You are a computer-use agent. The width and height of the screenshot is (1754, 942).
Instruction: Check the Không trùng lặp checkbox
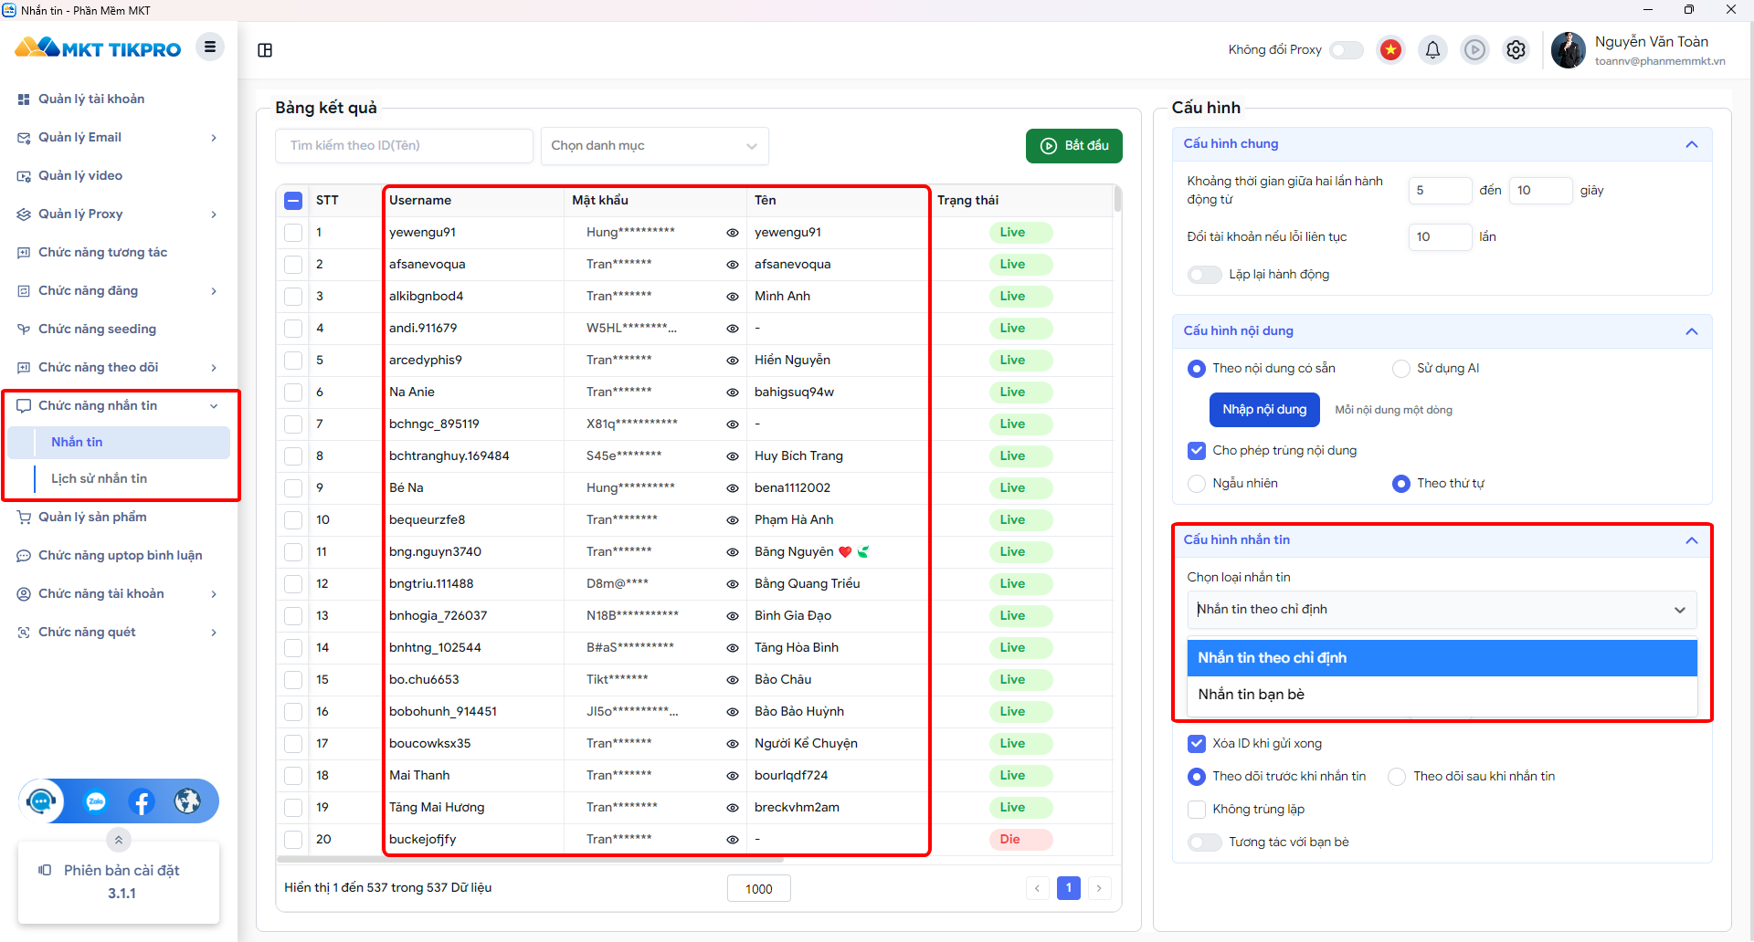point(1197,809)
